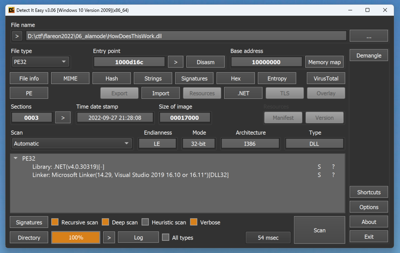The height and width of the screenshot is (253, 400).
Task: Collapse the PE32 tree node
Action: (15, 158)
